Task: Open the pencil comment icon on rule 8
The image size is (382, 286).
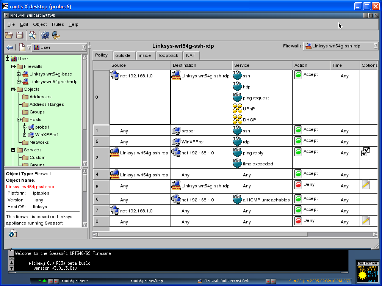Action: (x=365, y=220)
